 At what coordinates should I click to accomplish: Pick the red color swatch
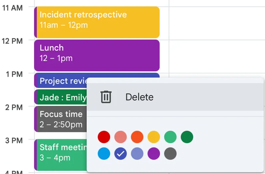coord(104,137)
